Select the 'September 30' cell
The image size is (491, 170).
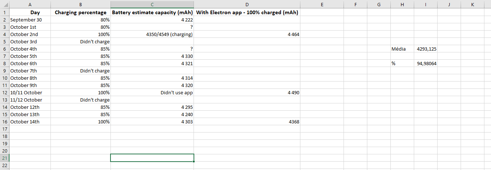[x=30, y=20]
